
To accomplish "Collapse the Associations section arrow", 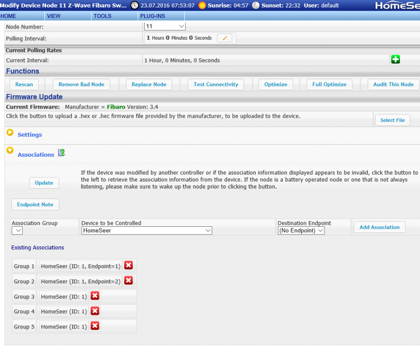I will pos(10,150).
